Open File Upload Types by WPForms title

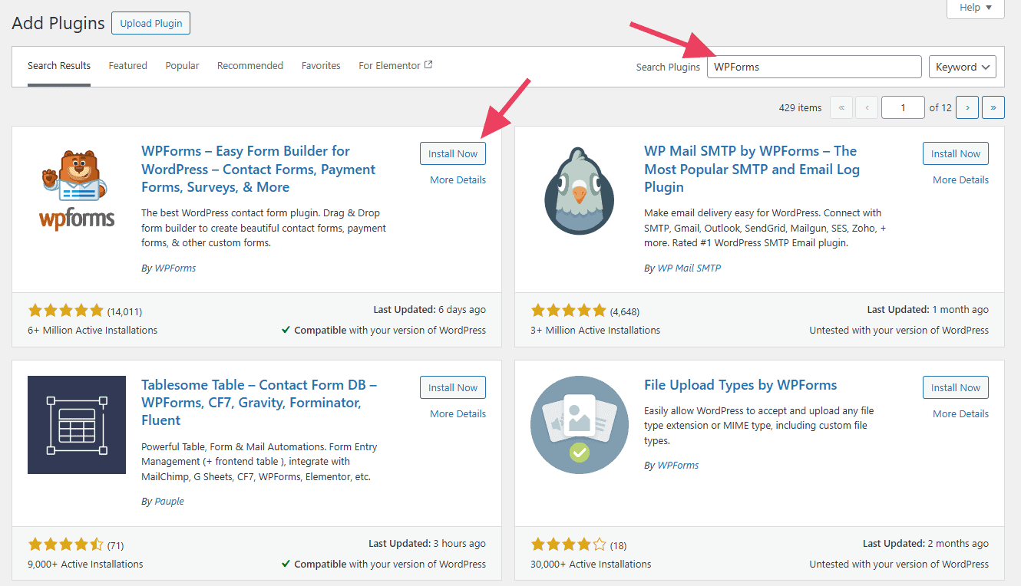740,385
